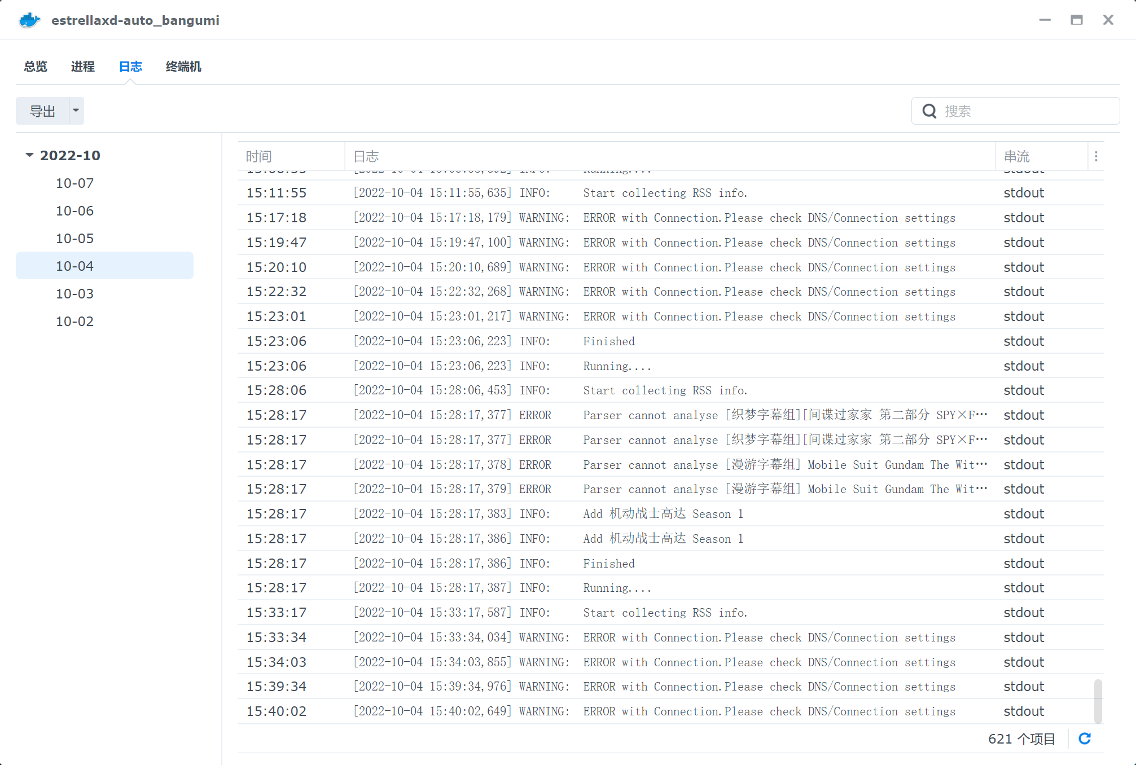Switch to the 总览 tab
Viewport: 1136px width, 765px height.
click(x=35, y=67)
